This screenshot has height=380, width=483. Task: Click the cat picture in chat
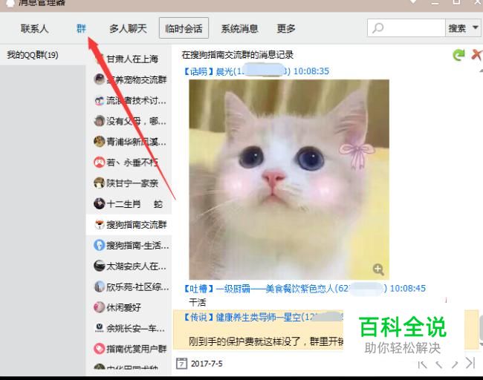coord(289,180)
